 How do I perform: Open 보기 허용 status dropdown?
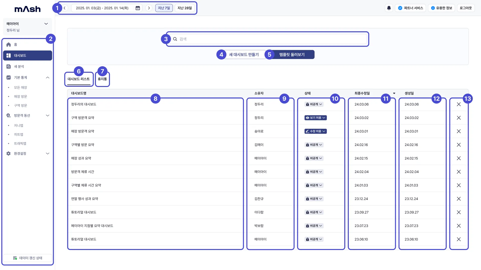(315, 118)
